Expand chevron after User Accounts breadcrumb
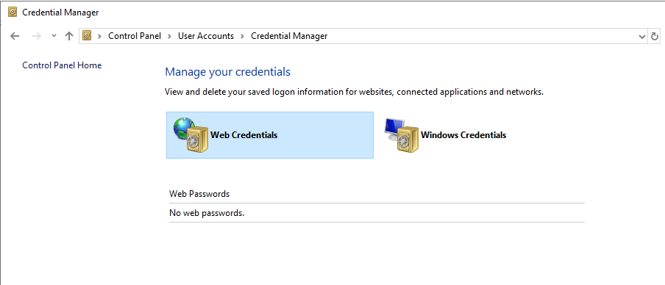Image resolution: width=665 pixels, height=285 pixels. (242, 36)
